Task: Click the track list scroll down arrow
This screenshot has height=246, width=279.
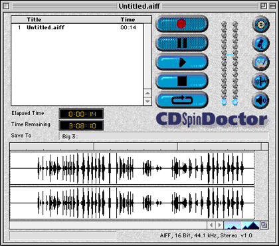Action: click(x=147, y=101)
